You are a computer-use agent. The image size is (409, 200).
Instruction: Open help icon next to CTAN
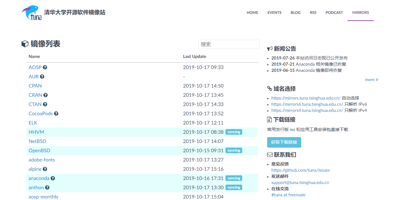point(45,104)
